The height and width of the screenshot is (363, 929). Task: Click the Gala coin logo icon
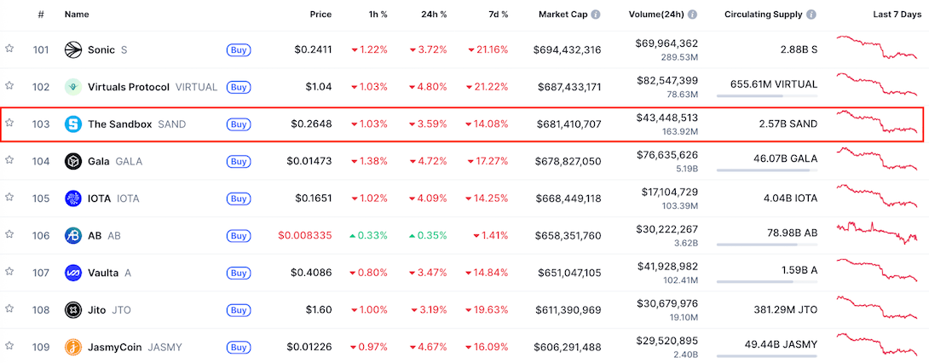pos(72,161)
